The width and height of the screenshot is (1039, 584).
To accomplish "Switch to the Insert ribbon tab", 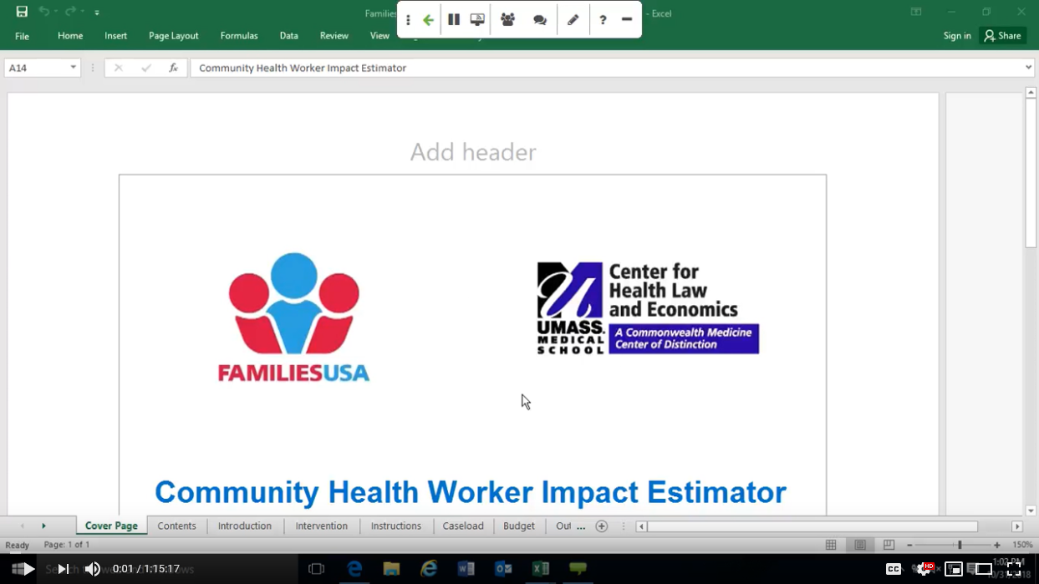I will click(116, 36).
